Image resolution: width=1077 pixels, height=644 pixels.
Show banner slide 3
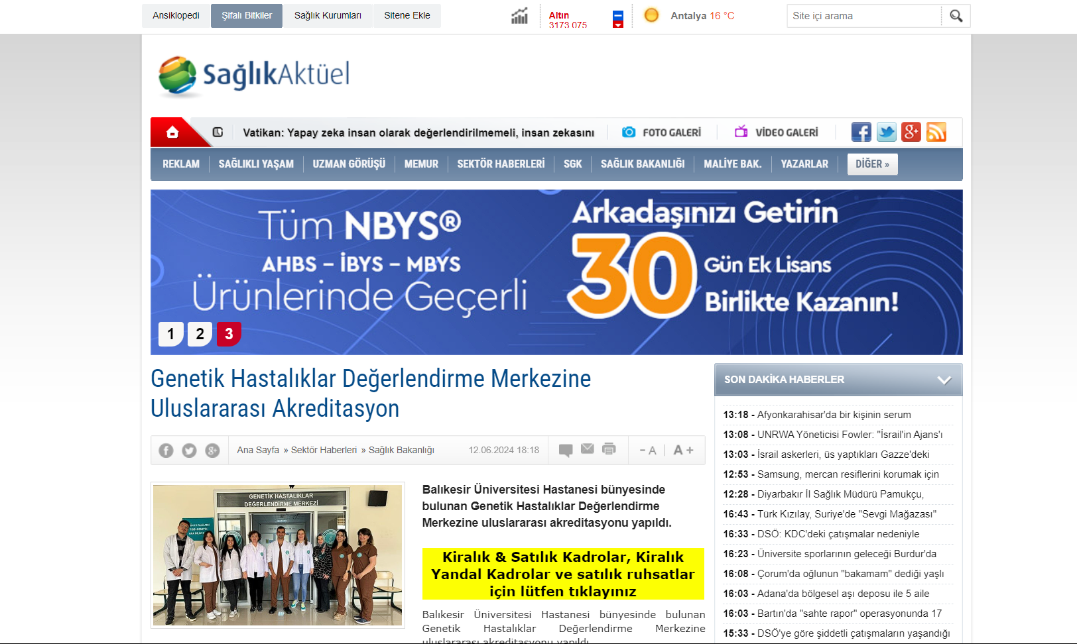coord(229,334)
